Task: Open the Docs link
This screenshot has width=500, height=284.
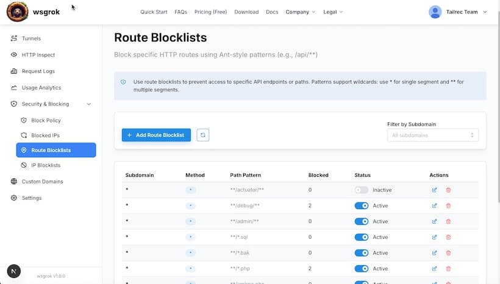Action: (x=272, y=12)
